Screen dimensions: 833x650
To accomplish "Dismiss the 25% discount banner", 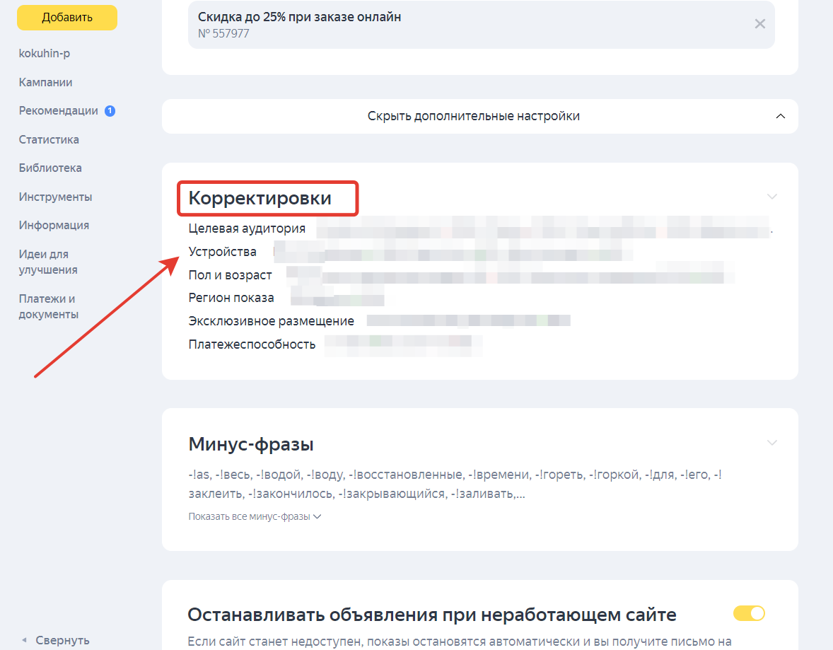I will pyautogui.click(x=759, y=23).
